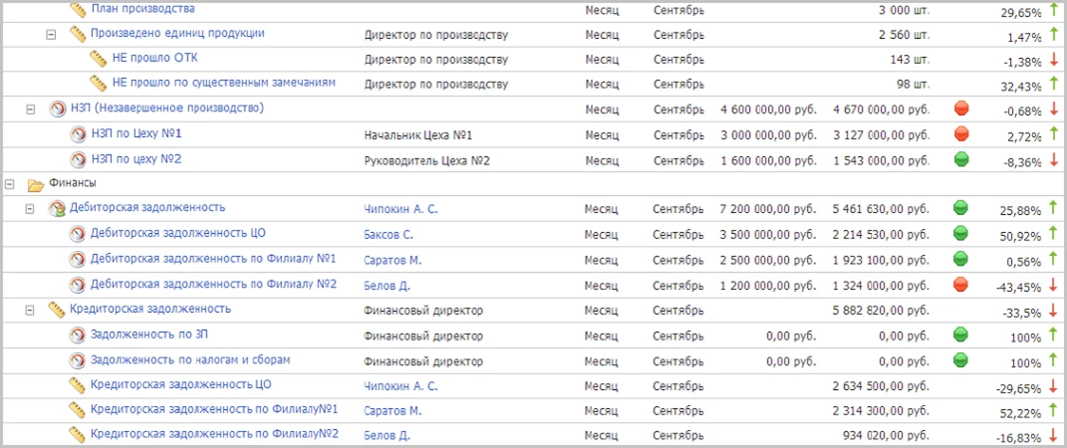Click the red down arrow in НЕ прошло ОТК row
The width and height of the screenshot is (1067, 448).
1053,60
